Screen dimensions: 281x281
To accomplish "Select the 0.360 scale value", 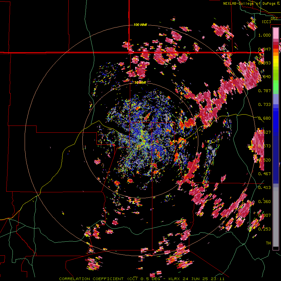I will point(264,202).
